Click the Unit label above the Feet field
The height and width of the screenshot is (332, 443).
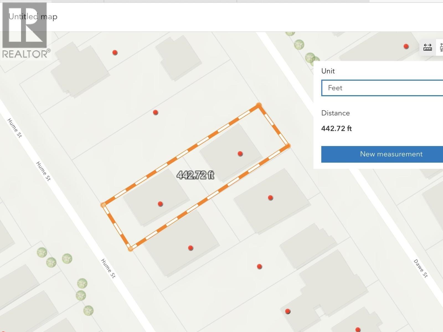328,71
